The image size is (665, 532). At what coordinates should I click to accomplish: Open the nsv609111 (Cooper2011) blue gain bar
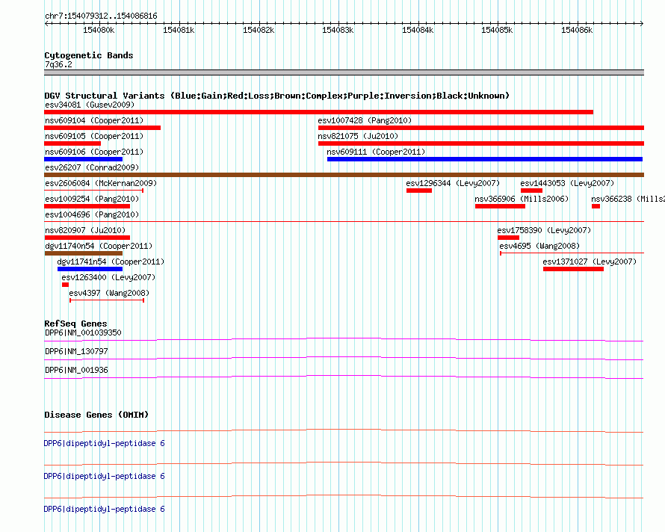[x=485, y=159]
